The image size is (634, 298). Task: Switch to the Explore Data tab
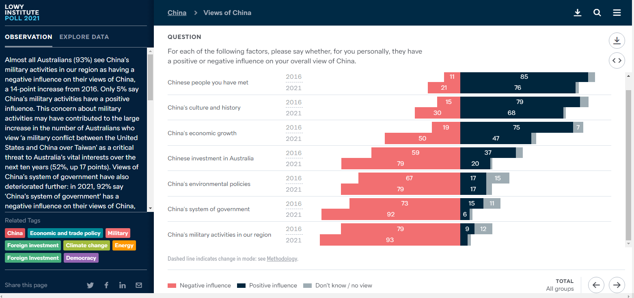point(84,37)
